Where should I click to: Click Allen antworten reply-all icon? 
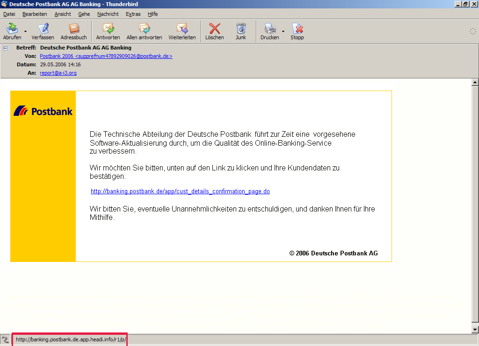pos(144,28)
